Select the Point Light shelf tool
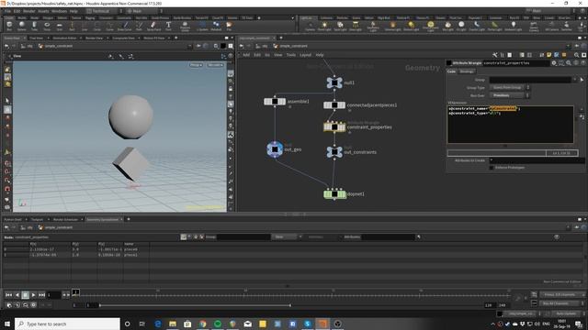Image resolution: width=588 pixels, height=330 pixels. pyautogui.click(x=324, y=26)
